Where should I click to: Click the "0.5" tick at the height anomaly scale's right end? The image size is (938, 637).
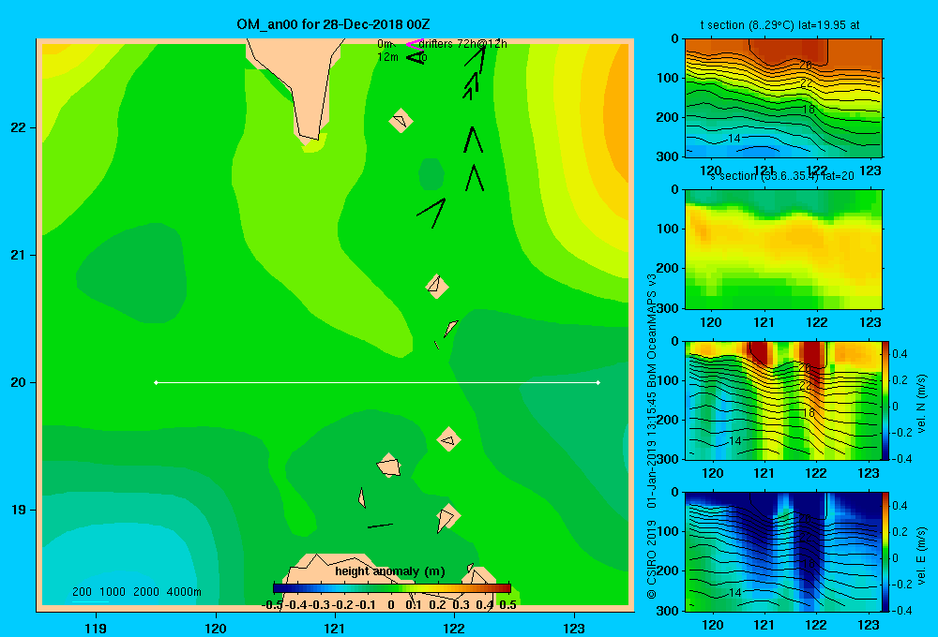(x=507, y=605)
